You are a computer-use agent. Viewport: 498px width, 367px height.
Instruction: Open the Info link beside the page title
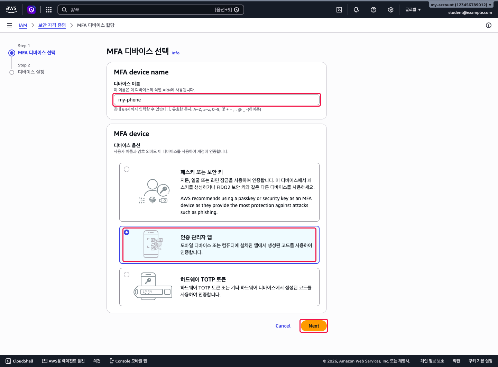[175, 53]
